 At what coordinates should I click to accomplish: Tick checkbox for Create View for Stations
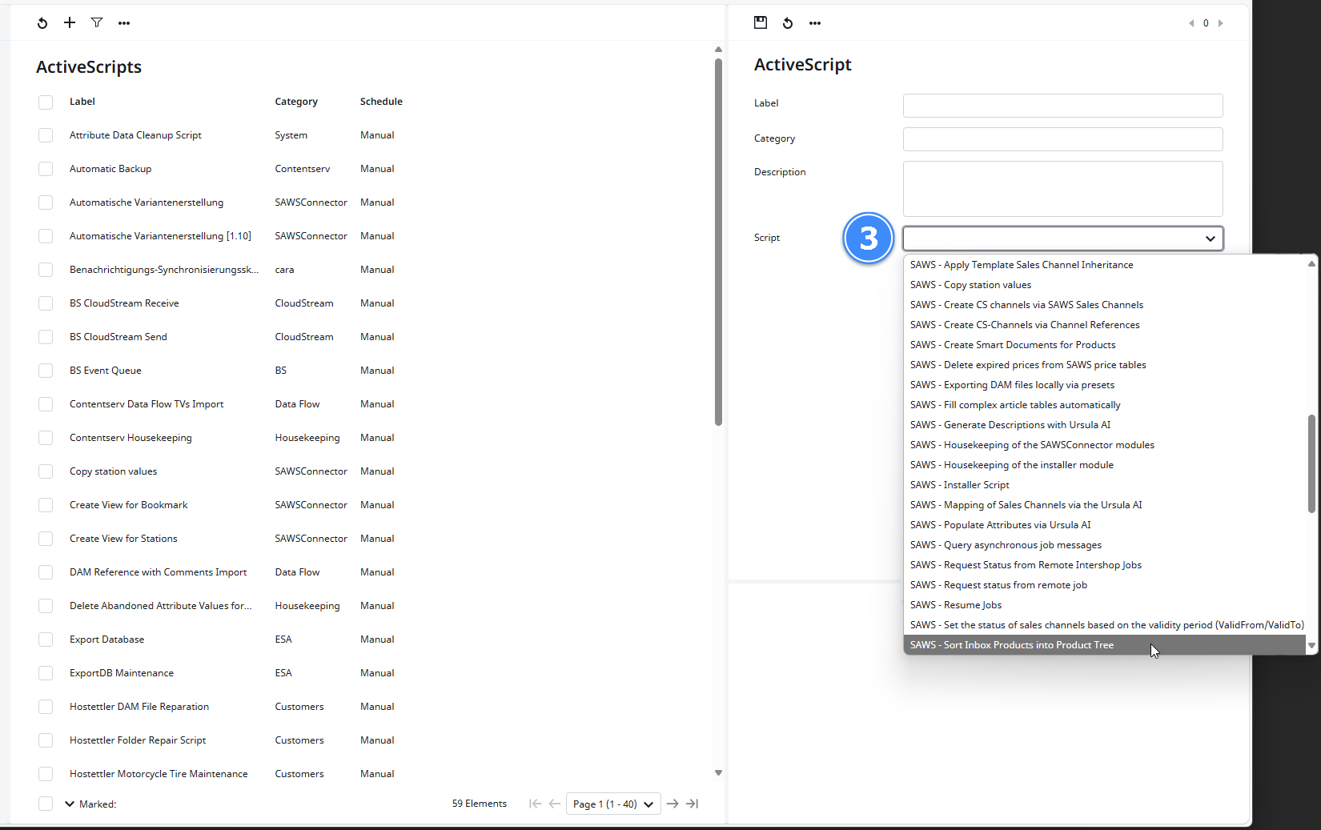click(x=46, y=539)
